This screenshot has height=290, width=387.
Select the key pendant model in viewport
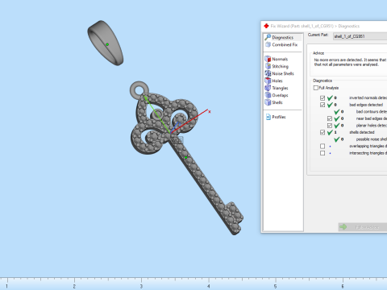pos(185,157)
